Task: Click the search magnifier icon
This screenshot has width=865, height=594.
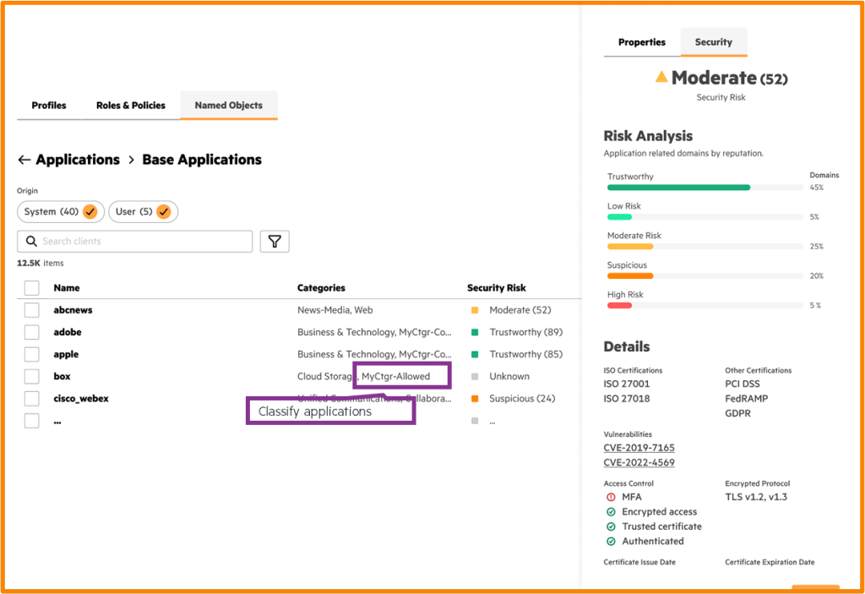Action: pos(32,242)
